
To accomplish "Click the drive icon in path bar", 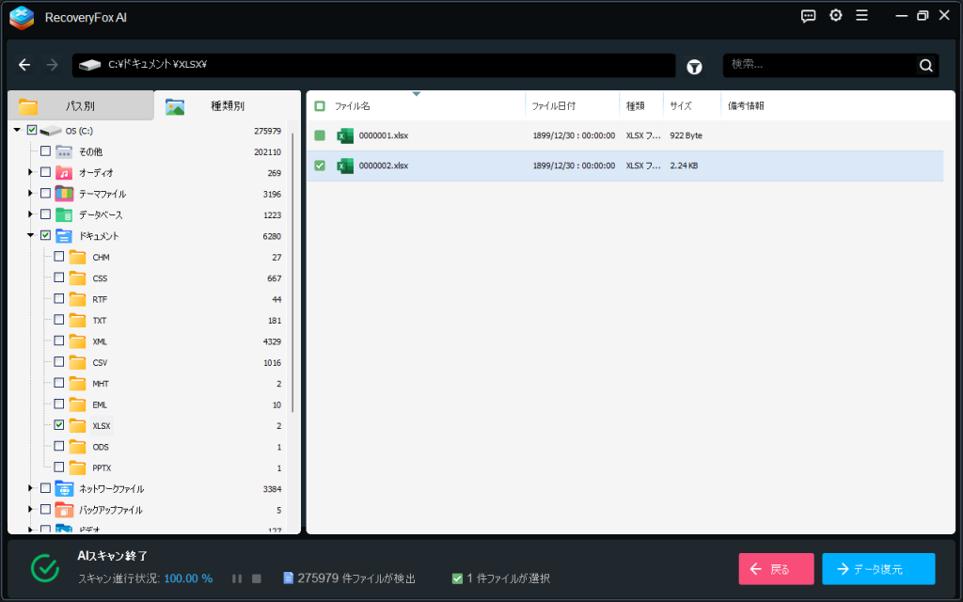I will (89, 65).
